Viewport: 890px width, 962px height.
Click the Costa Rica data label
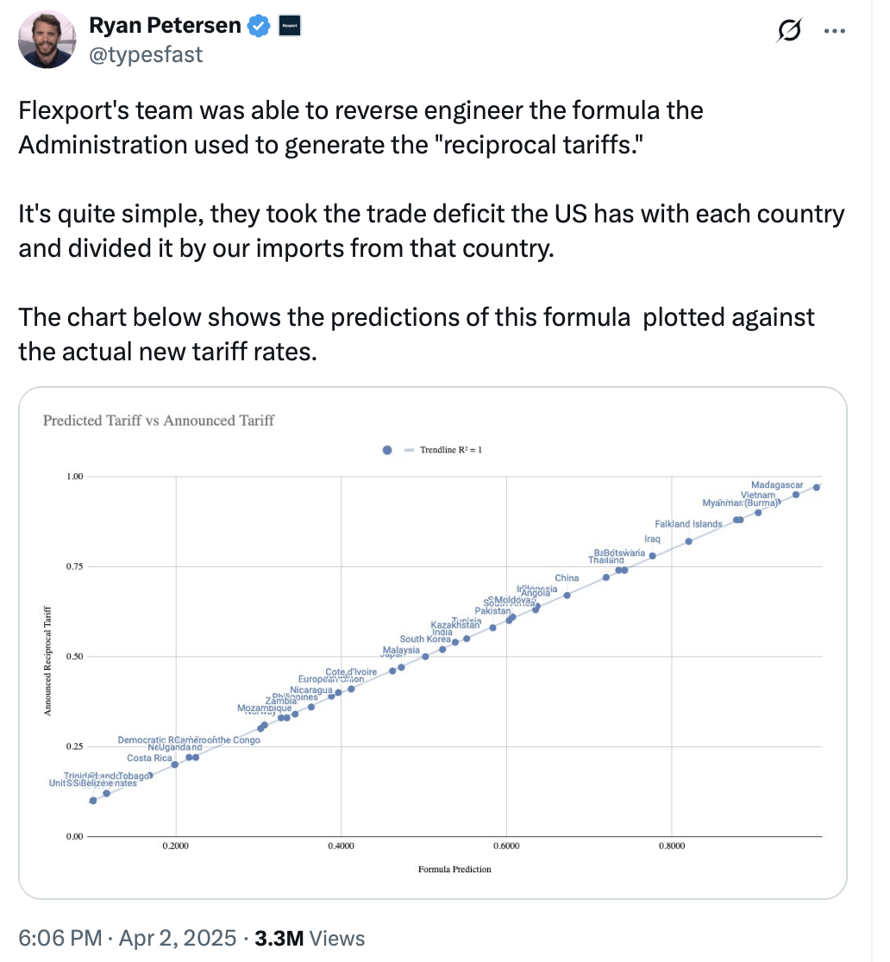pyautogui.click(x=150, y=759)
